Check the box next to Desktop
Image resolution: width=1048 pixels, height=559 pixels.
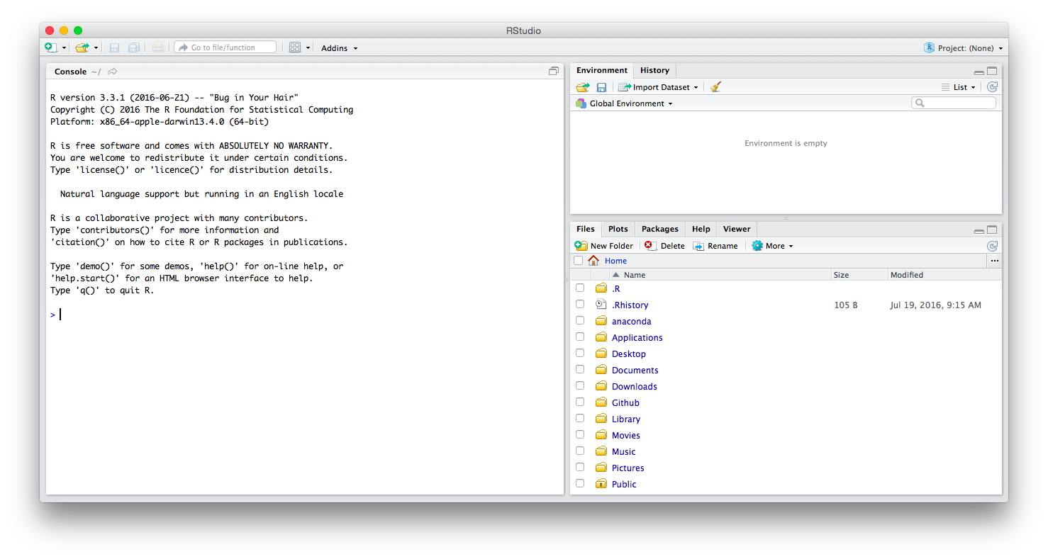click(580, 353)
